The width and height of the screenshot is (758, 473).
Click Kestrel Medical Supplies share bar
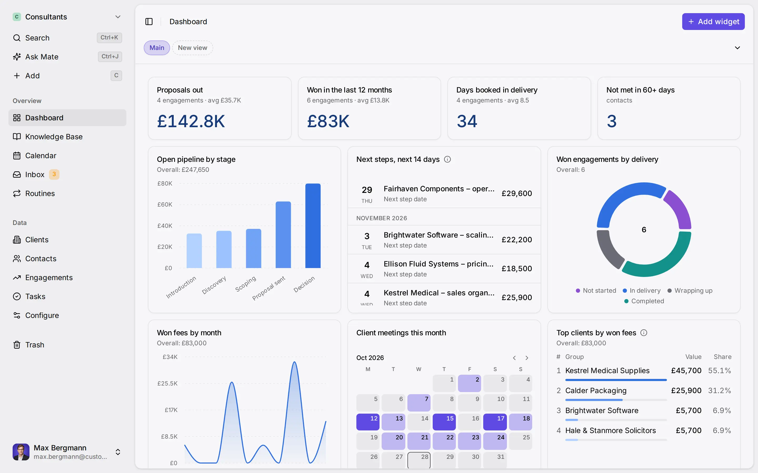[616, 380]
